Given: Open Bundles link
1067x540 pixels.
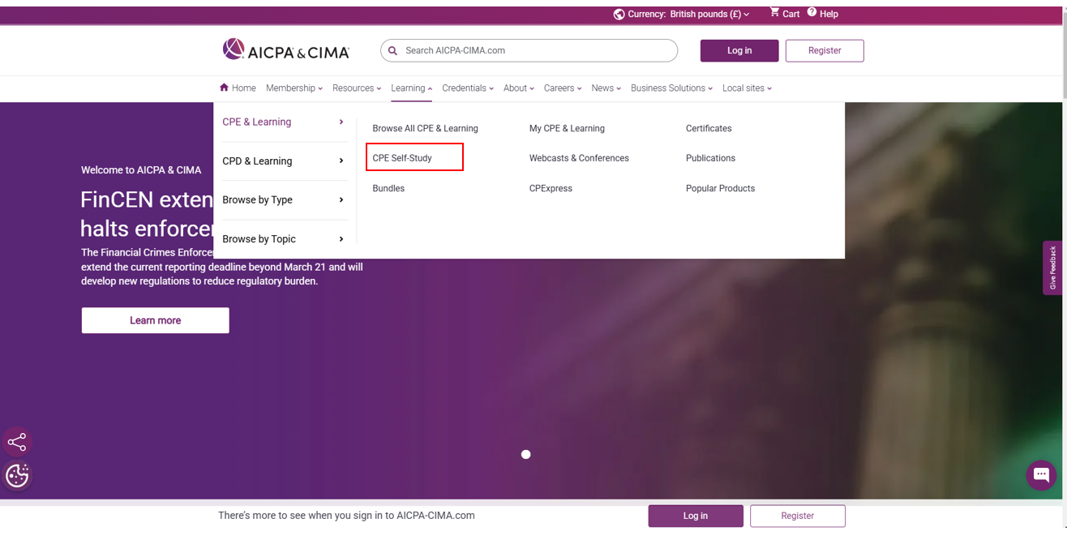Looking at the screenshot, I should (x=388, y=188).
